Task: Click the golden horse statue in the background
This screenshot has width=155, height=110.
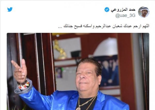Action: click(60, 49)
